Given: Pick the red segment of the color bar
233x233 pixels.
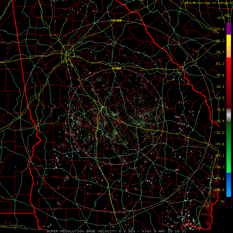Looking at the screenshot, I should tap(229, 83).
